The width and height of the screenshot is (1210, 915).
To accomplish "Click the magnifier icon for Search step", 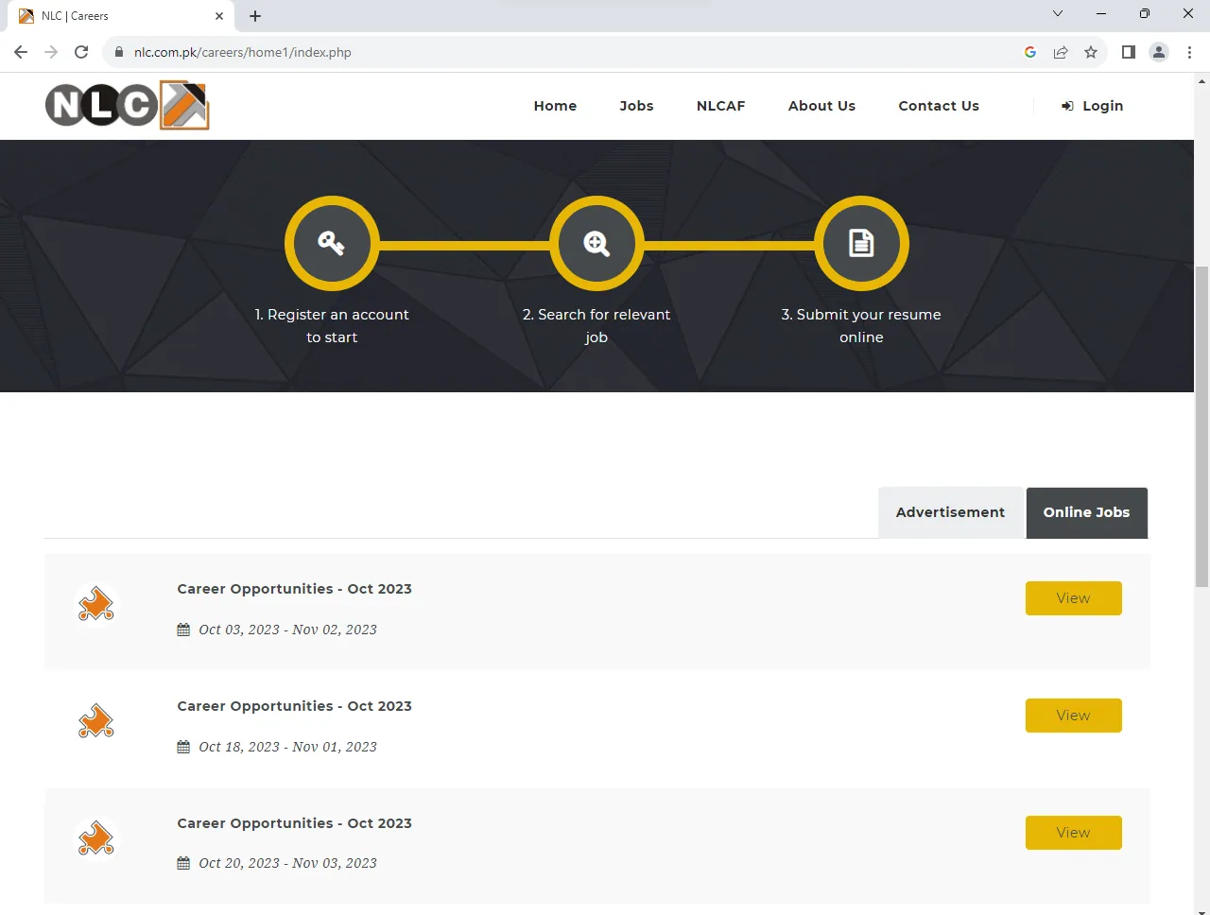I will click(596, 243).
